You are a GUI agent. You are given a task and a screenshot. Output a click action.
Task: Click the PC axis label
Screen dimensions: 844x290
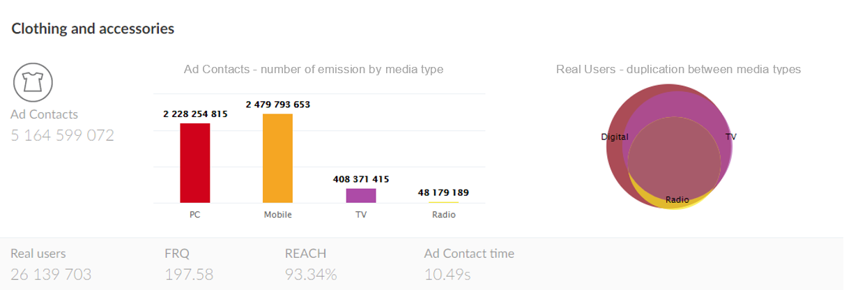pos(195,215)
